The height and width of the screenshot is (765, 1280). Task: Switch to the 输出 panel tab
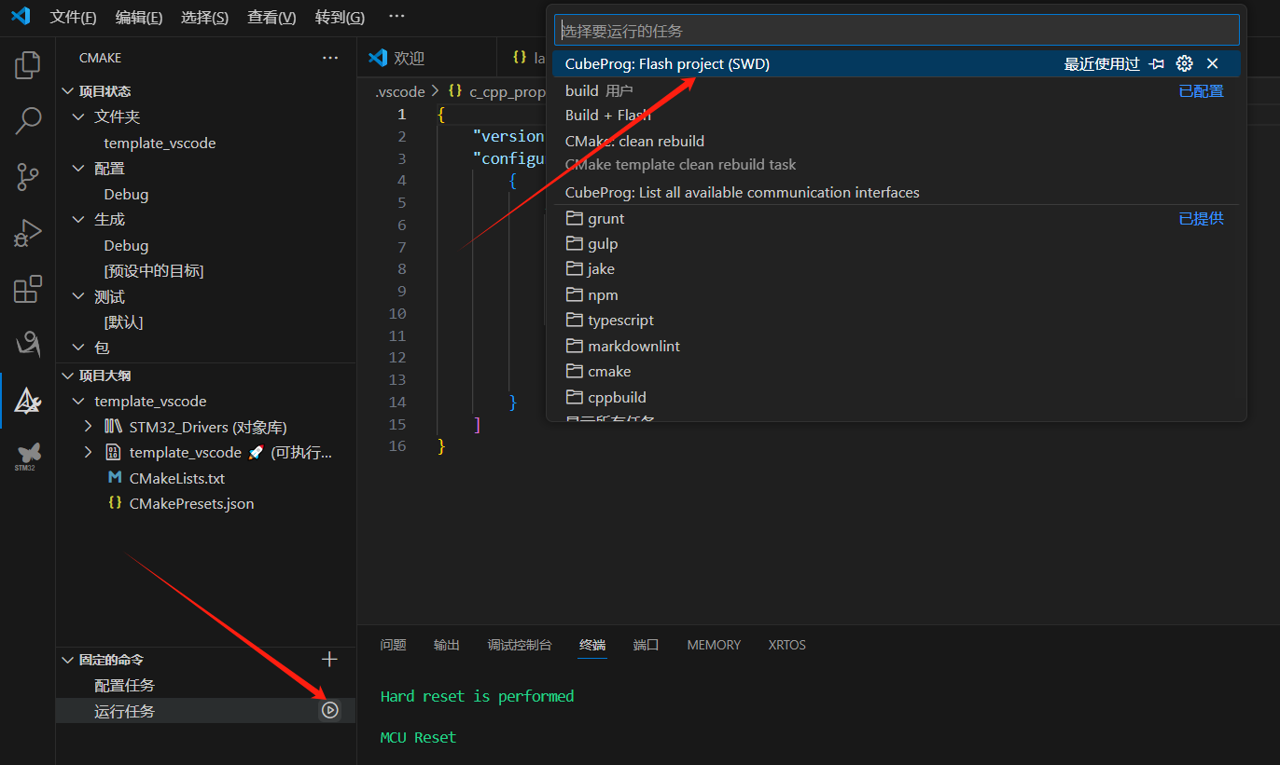pyautogui.click(x=447, y=645)
